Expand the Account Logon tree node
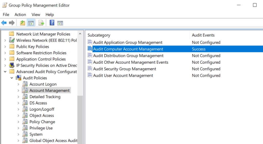 [x=18, y=84]
